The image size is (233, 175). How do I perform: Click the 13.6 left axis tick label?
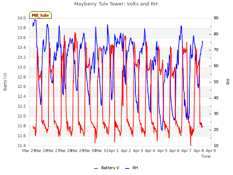coord(22,38)
